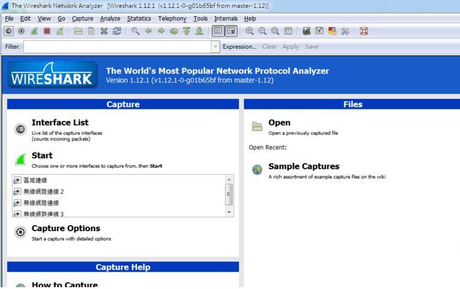This screenshot has width=460, height=289.
Task: Click the zoom out toolbar icon
Action: click(x=262, y=31)
